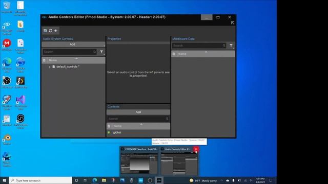Open the Microsoft Edge desktop shortcut
Image resolution: width=328 pixels, height=184 pixels.
7,65
